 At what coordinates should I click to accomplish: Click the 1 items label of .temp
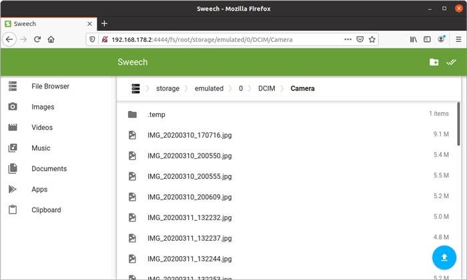coord(439,114)
